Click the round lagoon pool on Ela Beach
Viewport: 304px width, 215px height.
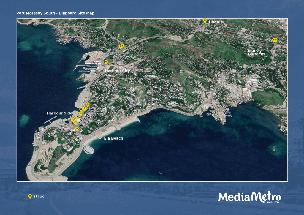pyautogui.click(x=118, y=127)
